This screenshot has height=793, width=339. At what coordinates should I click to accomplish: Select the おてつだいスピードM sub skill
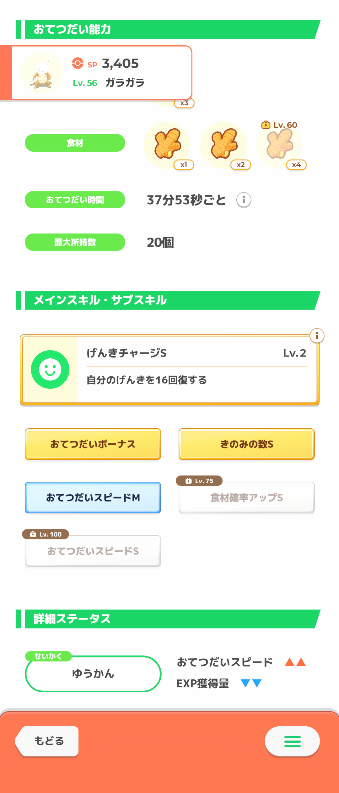(93, 498)
